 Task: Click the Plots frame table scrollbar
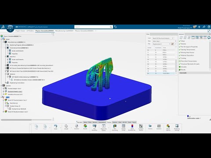coord(176,66)
